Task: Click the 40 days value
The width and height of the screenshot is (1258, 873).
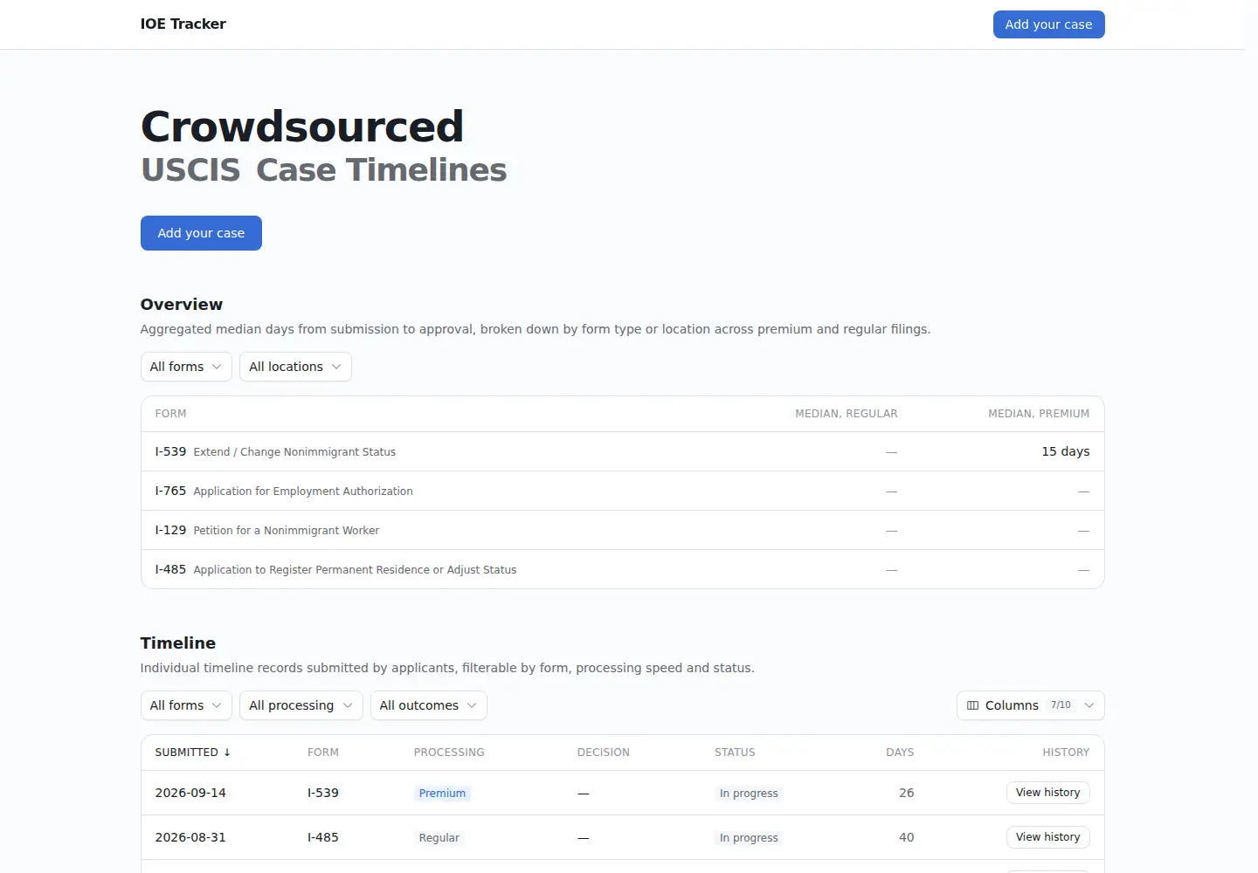Action: point(907,837)
